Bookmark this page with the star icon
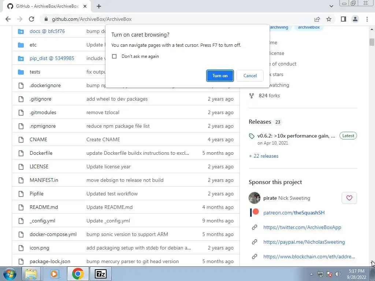375x281 pixels. (329, 19)
